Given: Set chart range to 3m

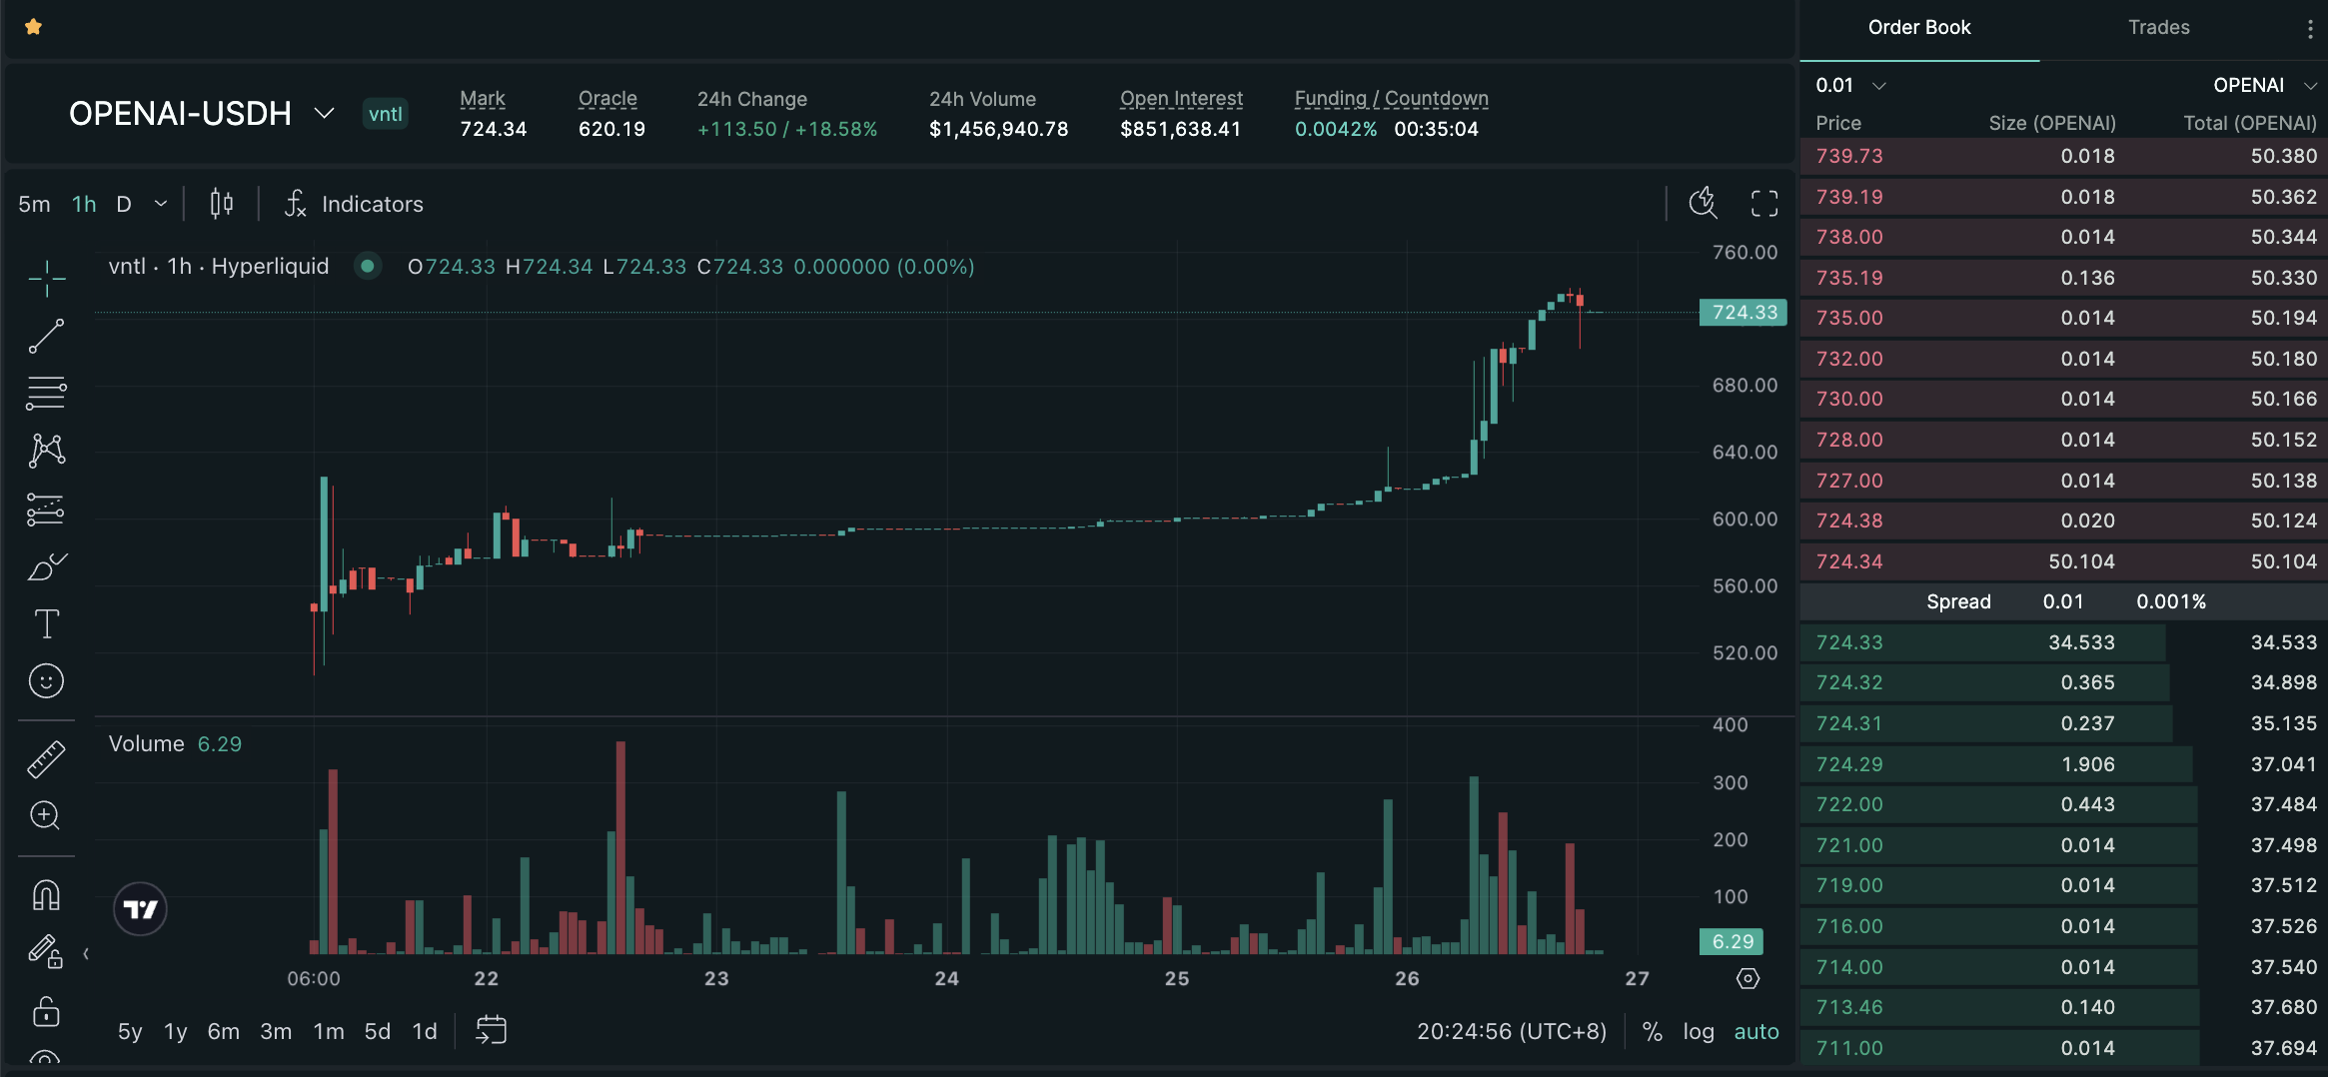Looking at the screenshot, I should pos(276,1032).
